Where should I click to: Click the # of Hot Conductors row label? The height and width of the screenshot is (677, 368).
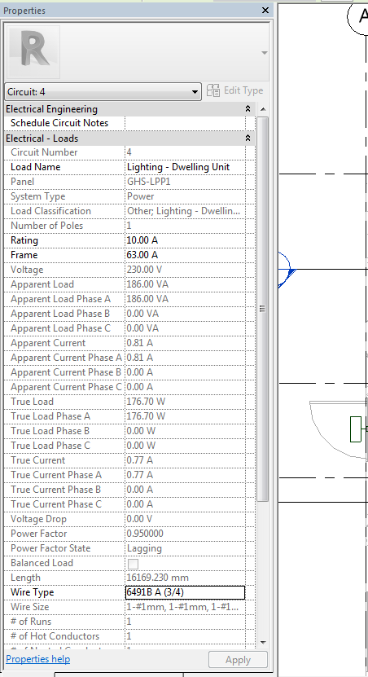click(55, 637)
